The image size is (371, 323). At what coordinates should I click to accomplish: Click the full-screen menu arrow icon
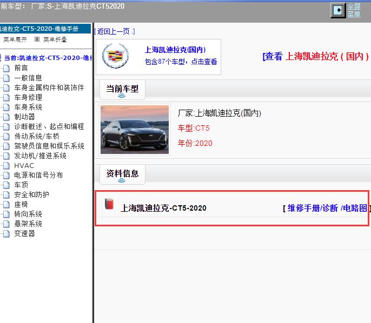pos(338,10)
